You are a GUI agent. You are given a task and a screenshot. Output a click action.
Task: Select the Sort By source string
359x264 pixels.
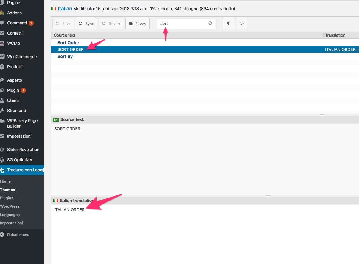tap(65, 56)
